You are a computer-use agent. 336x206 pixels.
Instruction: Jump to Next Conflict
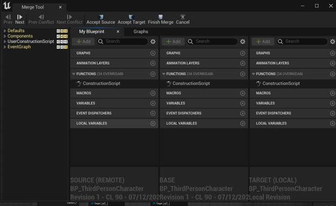coord(69,19)
